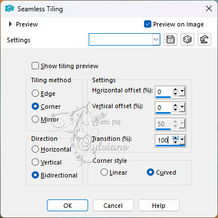The width and height of the screenshot is (218, 218).
Task: Click the Randomize parameters dice icon
Action: tap(188, 39)
